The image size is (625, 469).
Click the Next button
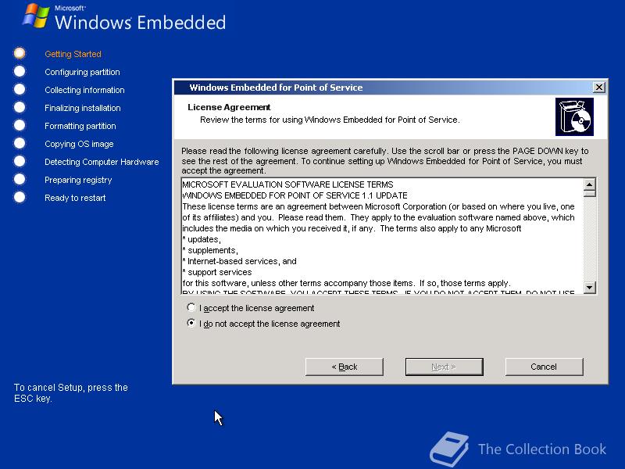[x=444, y=367]
